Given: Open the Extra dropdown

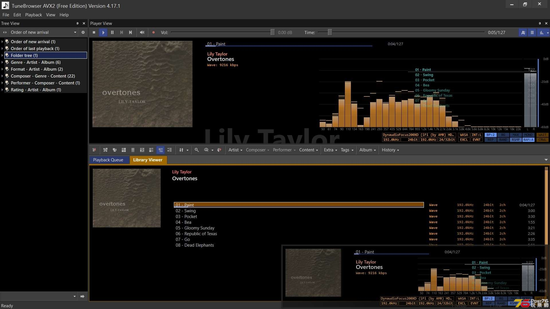Looking at the screenshot, I should tap(330, 150).
